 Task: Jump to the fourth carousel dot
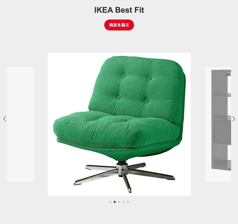coord(124,202)
